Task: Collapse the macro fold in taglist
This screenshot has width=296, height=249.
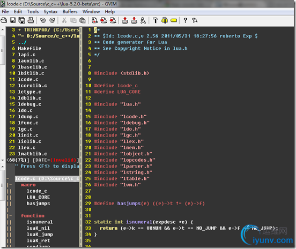Action: 9,185
